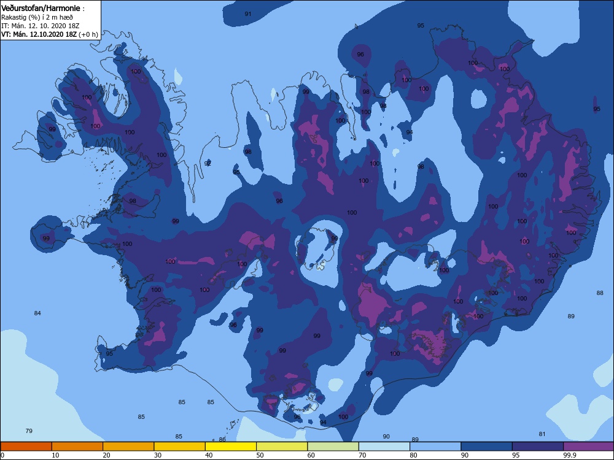Select the 'Rakastig (%) í 2 m hæð' line

[x=37, y=17]
